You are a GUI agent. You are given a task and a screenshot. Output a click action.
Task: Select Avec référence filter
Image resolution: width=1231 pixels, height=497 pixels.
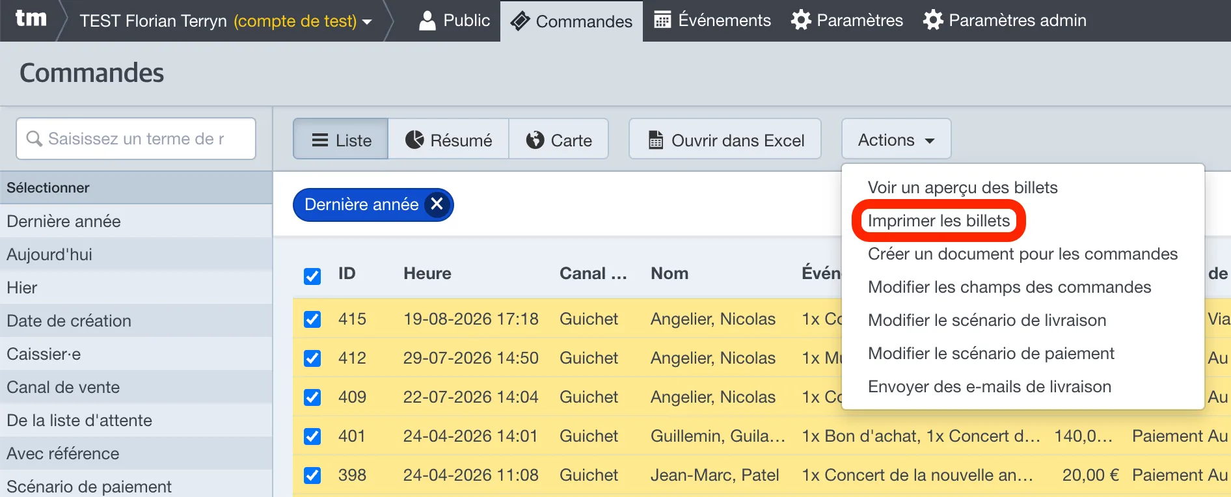point(136,453)
